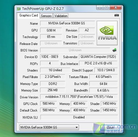Click Default Clock value 580 MHz
The height and width of the screenshot is (137, 138).
click(49, 110)
